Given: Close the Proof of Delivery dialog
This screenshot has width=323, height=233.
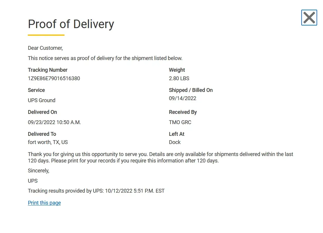Looking at the screenshot, I should click(x=309, y=18).
